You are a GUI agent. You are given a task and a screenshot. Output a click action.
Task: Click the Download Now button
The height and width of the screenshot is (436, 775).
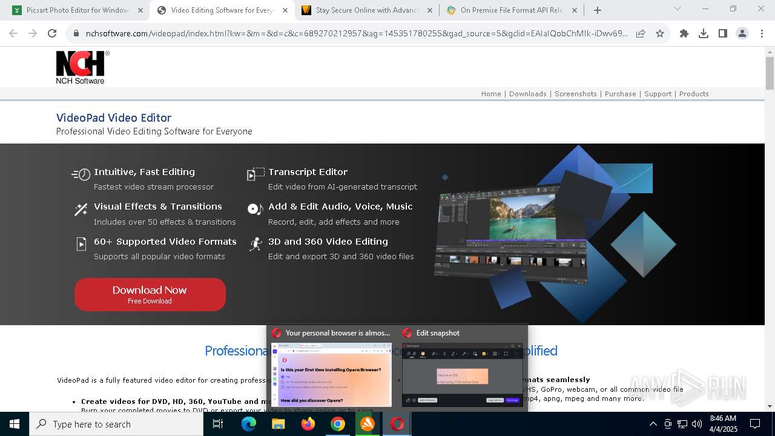pyautogui.click(x=150, y=295)
